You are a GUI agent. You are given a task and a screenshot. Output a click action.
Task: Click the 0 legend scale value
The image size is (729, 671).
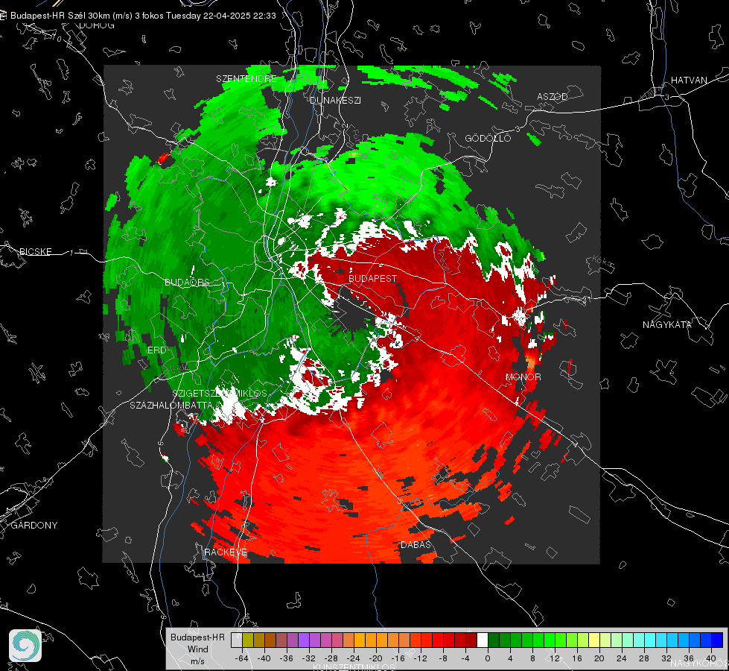[487, 658]
